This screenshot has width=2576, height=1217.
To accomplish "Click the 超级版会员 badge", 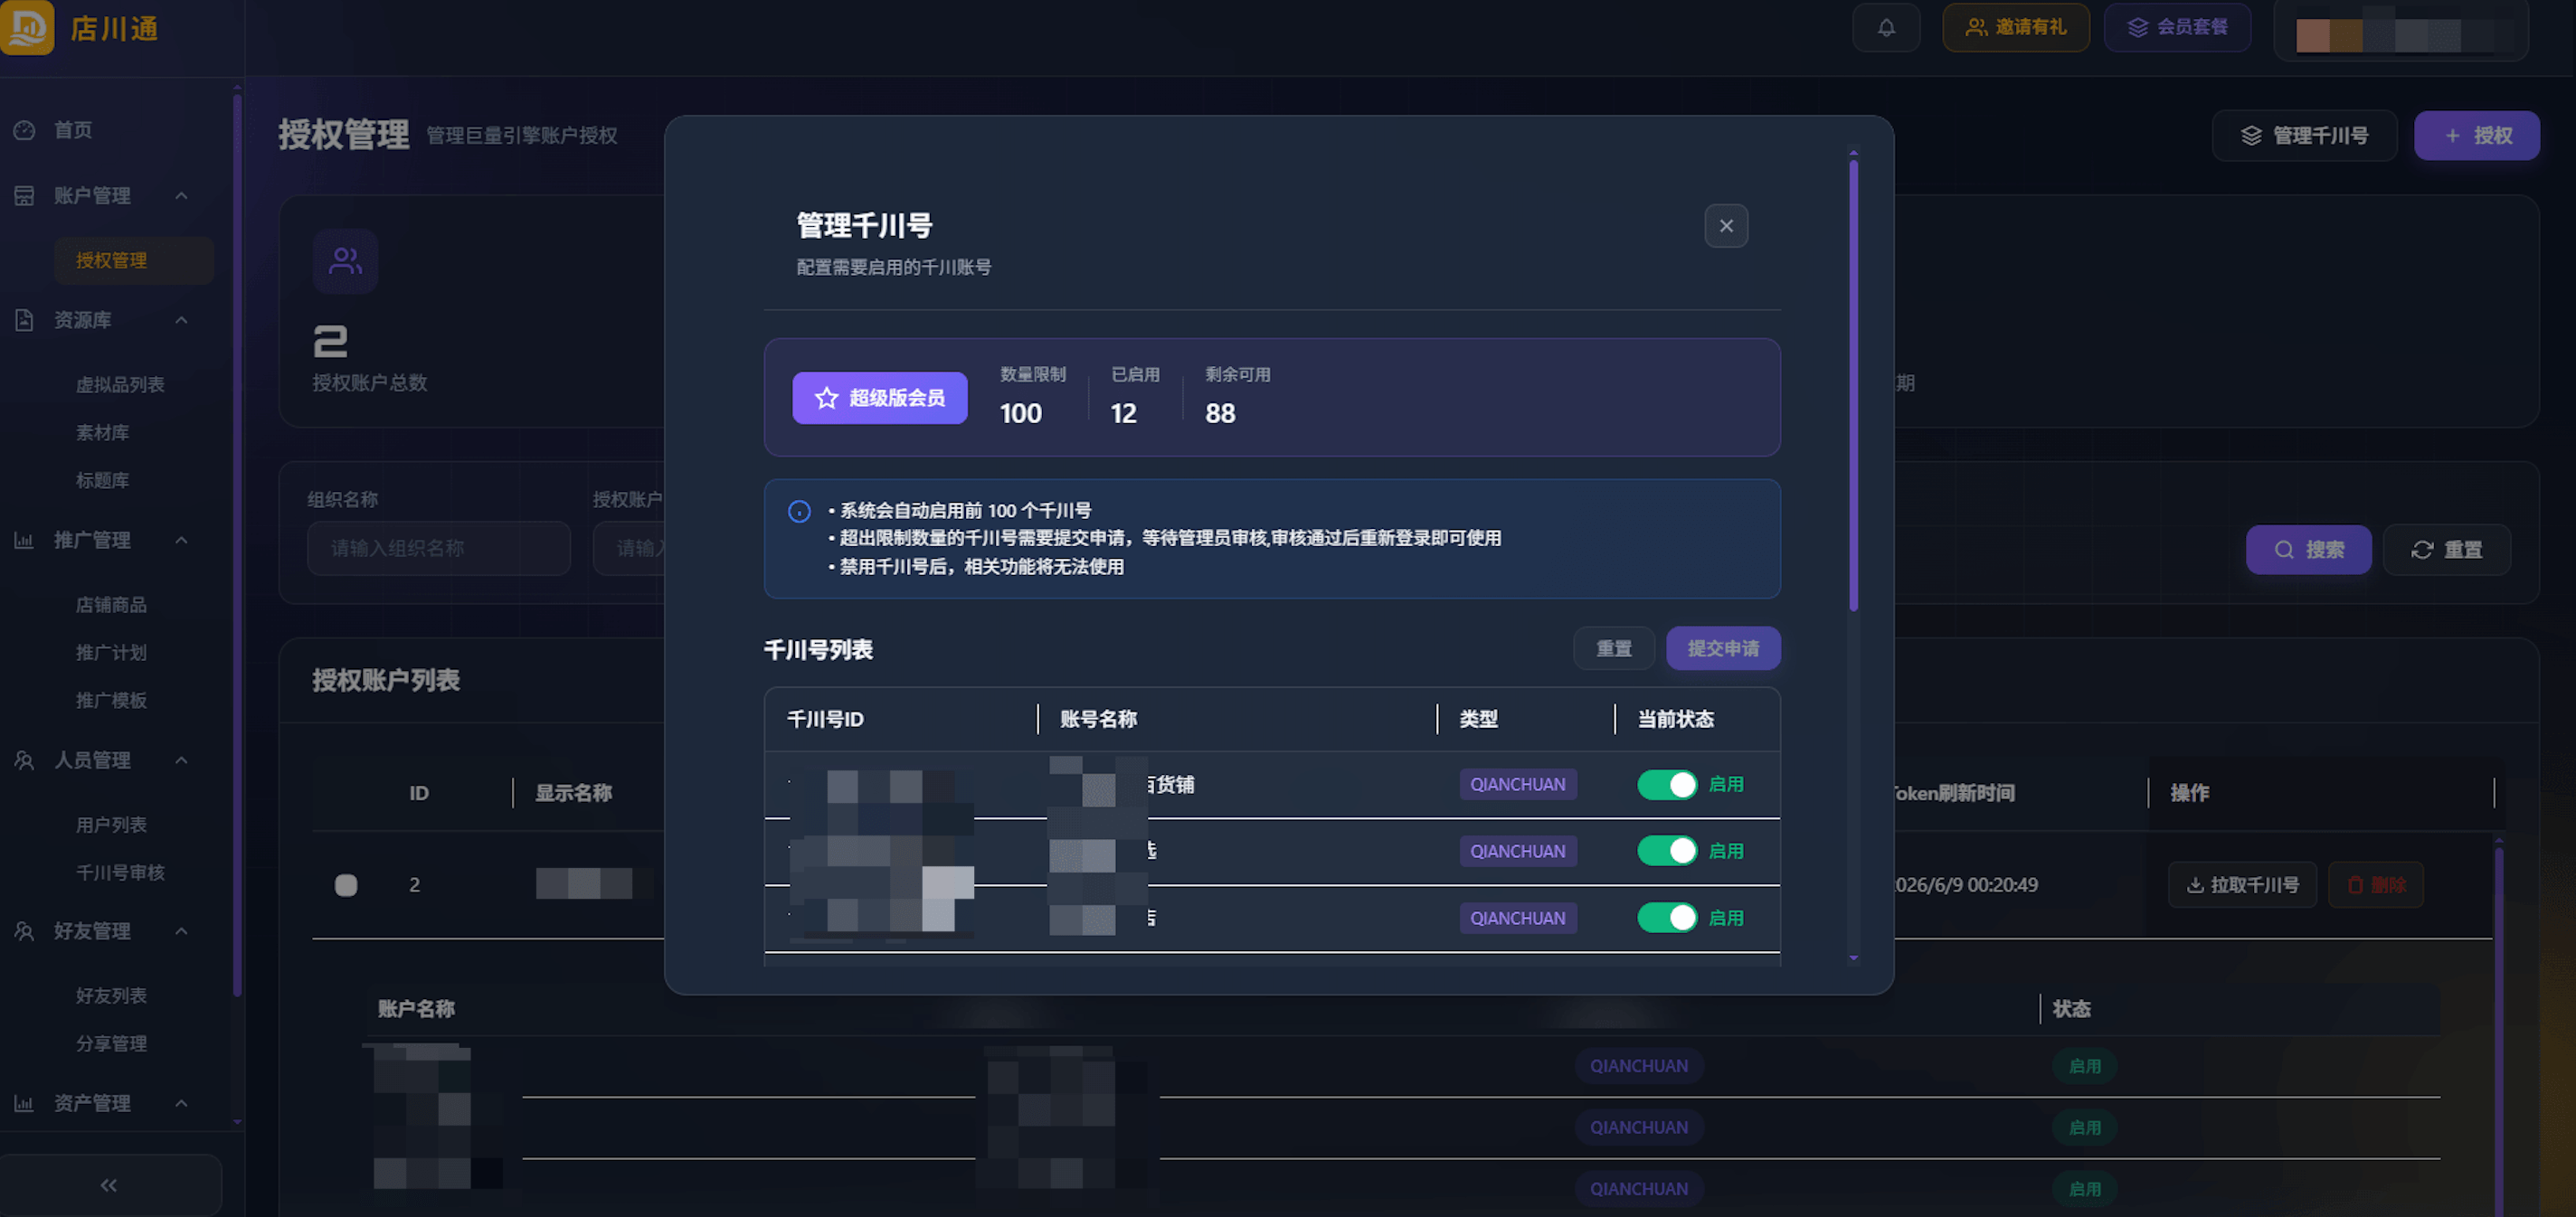I will [880, 398].
